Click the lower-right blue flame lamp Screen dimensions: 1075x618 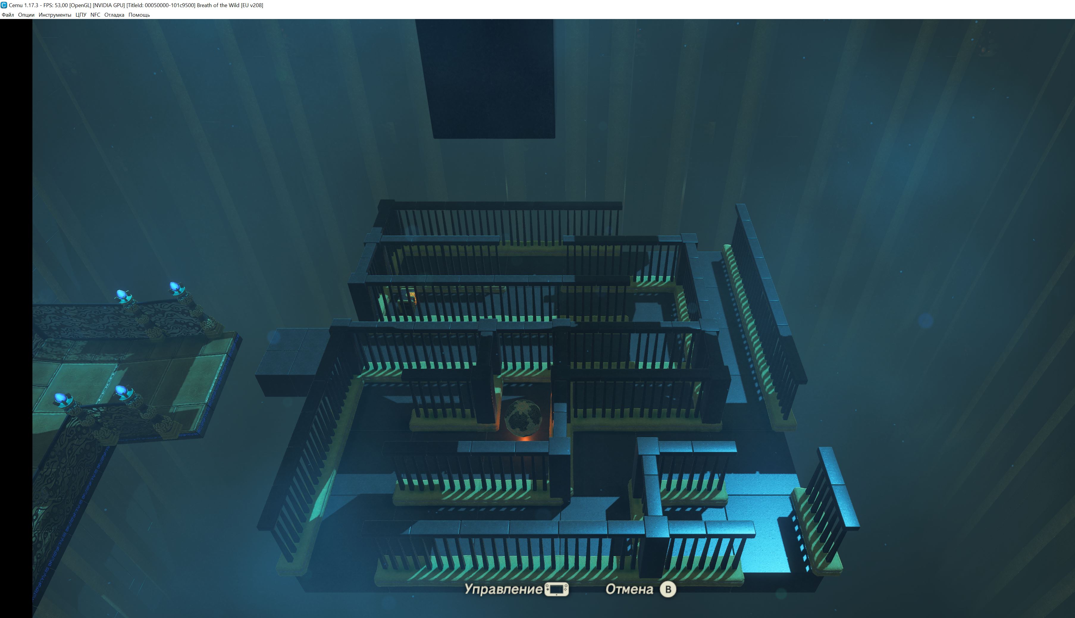point(121,390)
